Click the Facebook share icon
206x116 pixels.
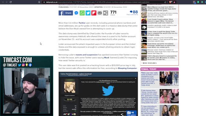[x=61, y=13]
